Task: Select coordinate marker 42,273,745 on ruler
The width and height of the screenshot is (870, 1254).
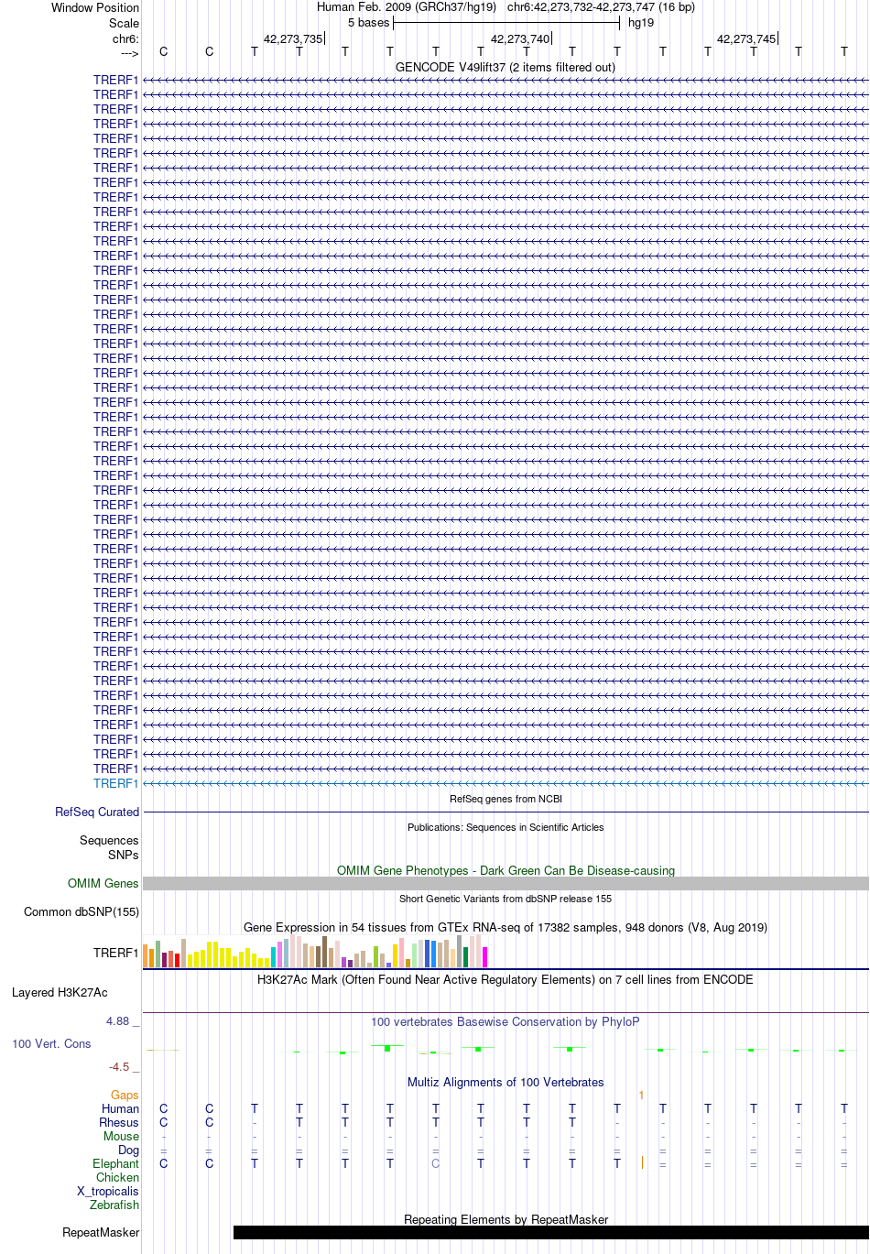Action: [747, 38]
